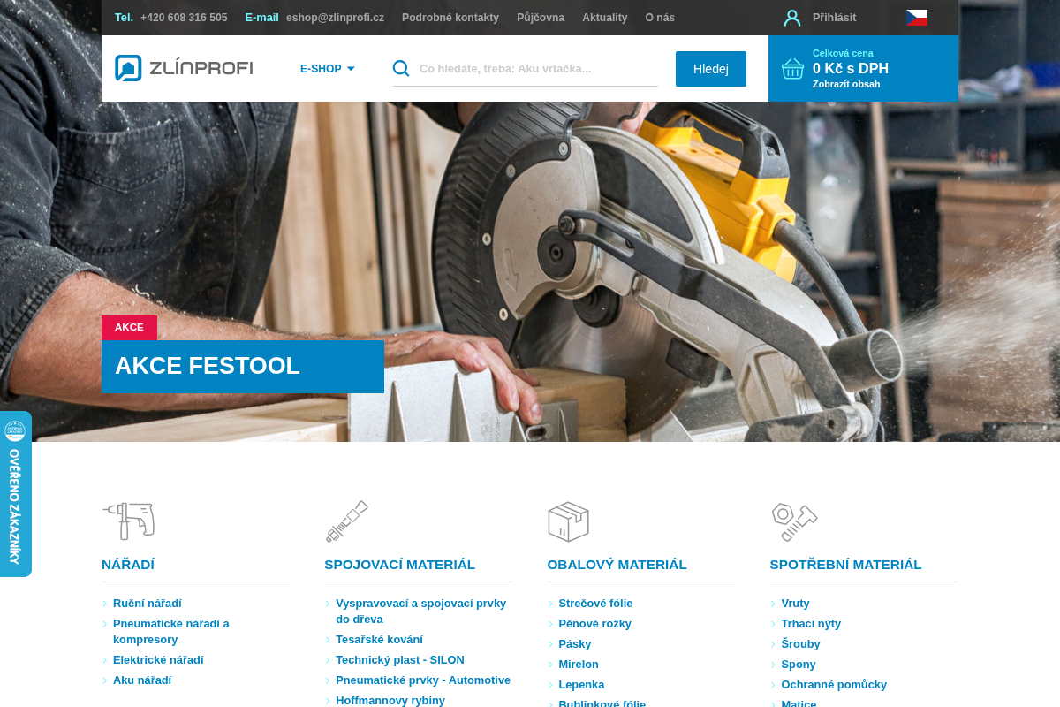The image size is (1060, 707).
Task: Open Tesařské kování subcategory
Action: [379, 640]
